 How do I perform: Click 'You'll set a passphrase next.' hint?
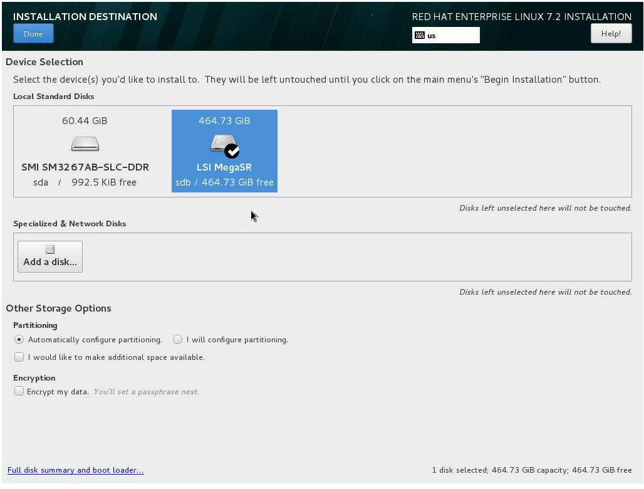point(147,392)
